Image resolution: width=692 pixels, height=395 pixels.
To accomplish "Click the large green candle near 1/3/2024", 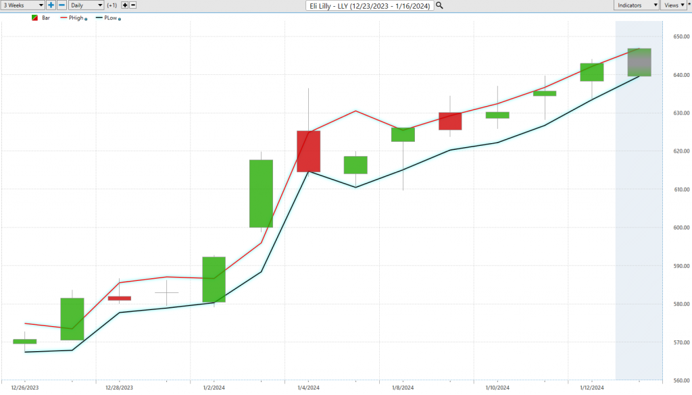I will click(x=262, y=194).
